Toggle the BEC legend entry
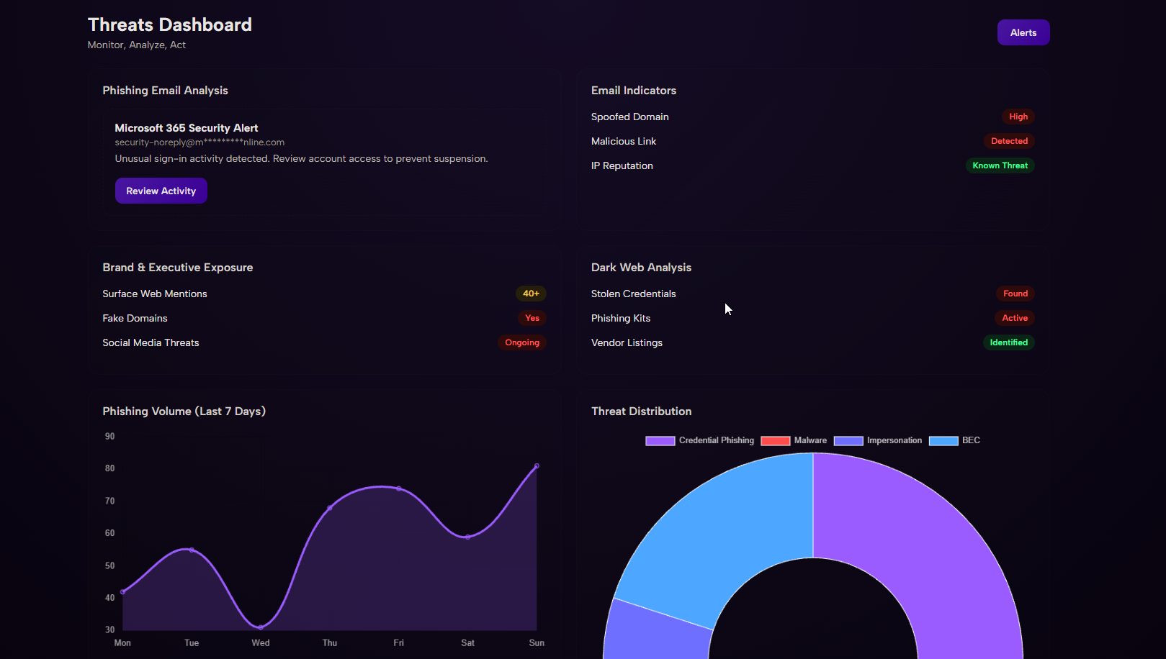Viewport: 1166px width, 659px height. pos(955,440)
